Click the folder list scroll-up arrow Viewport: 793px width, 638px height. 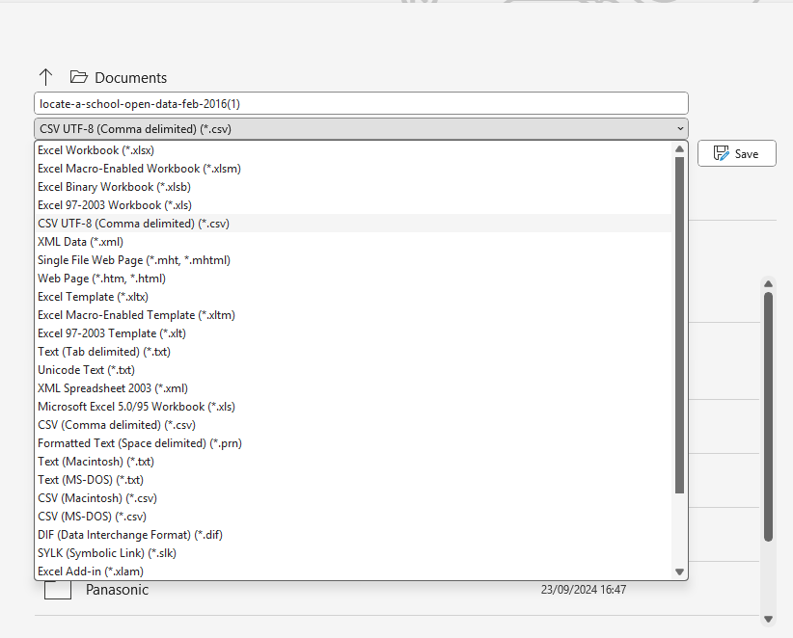768,284
